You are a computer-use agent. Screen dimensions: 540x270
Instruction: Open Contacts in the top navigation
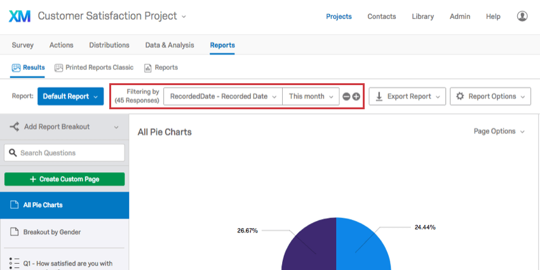[x=382, y=17]
